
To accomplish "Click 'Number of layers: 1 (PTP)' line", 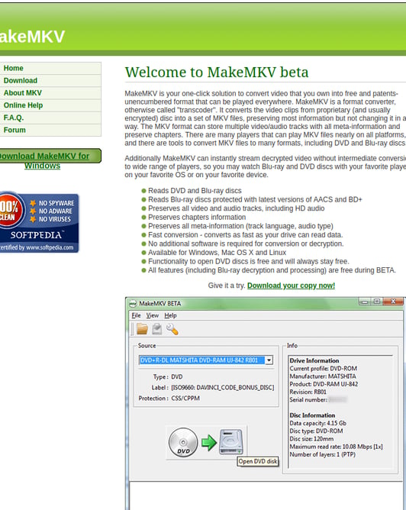I will [x=323, y=454].
